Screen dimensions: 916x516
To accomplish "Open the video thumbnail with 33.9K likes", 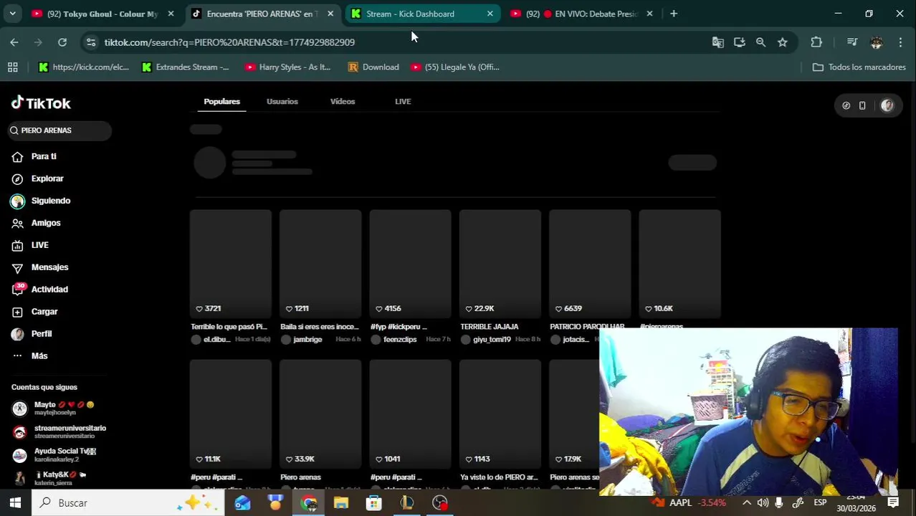I will pos(320,414).
